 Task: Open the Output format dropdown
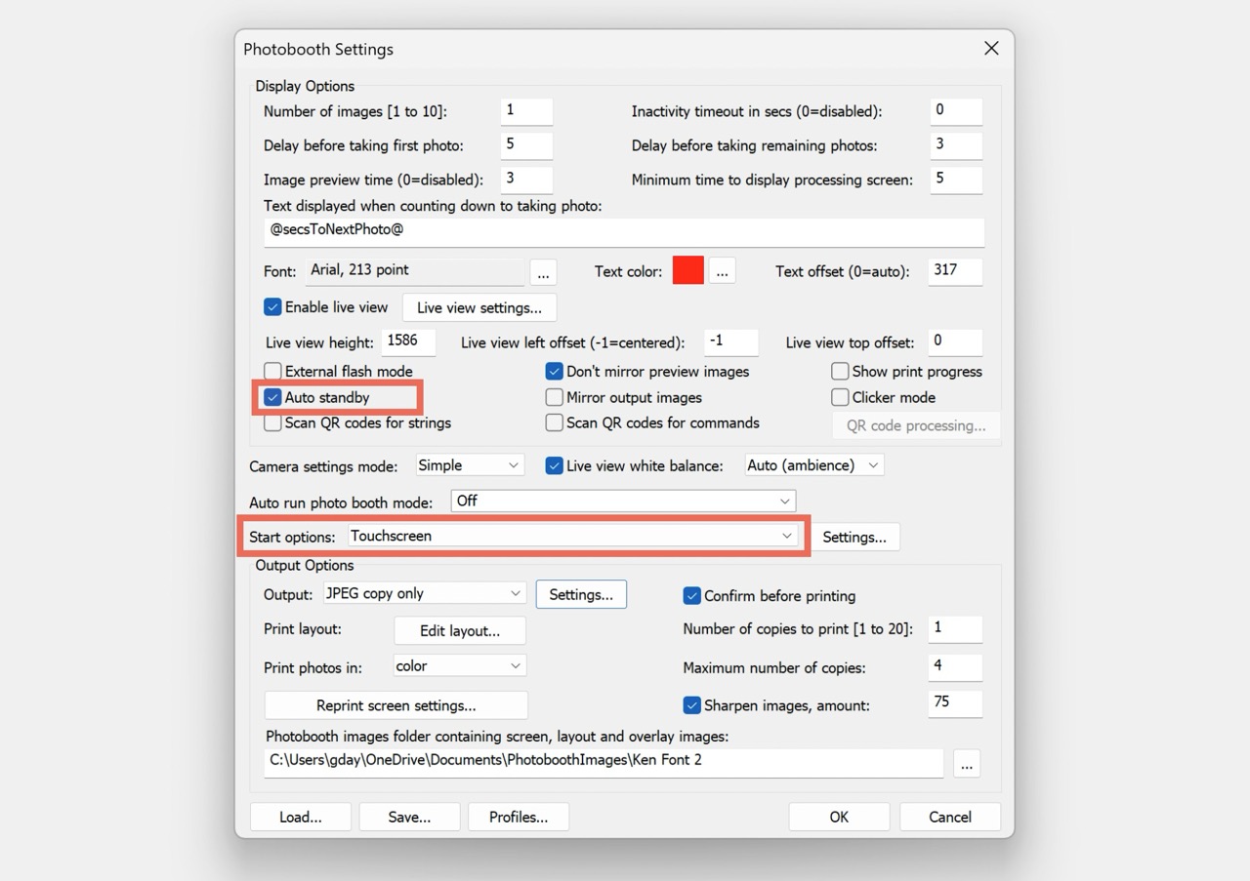point(425,593)
